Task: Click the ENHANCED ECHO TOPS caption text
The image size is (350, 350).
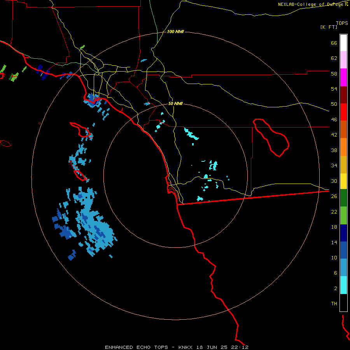Action: [x=136, y=347]
